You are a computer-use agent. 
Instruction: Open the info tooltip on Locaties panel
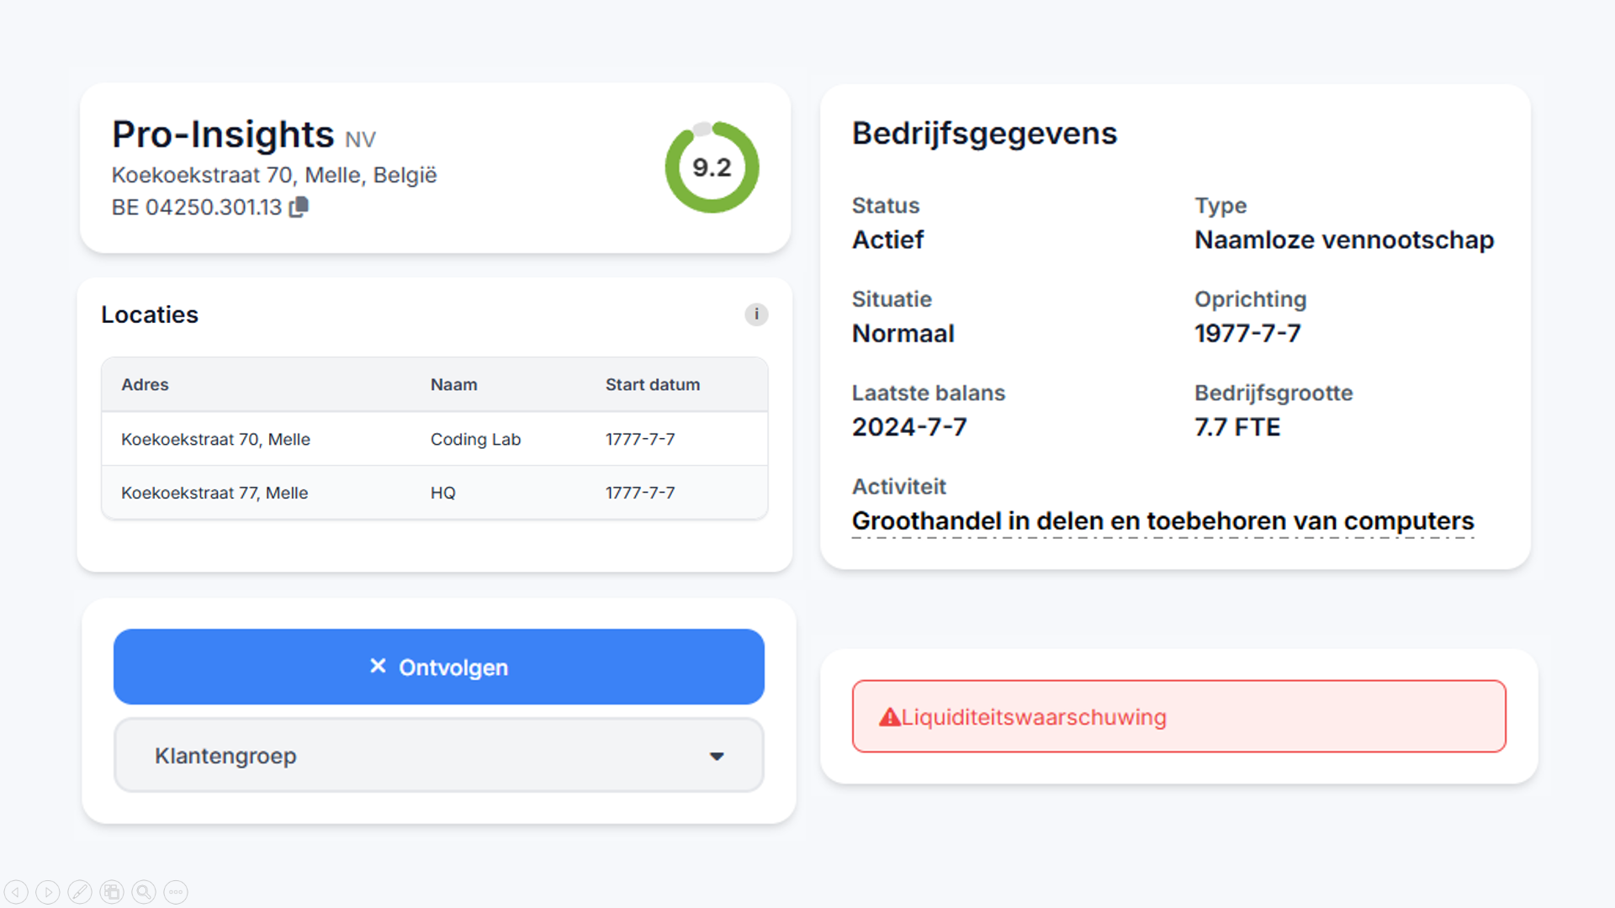pos(756,314)
